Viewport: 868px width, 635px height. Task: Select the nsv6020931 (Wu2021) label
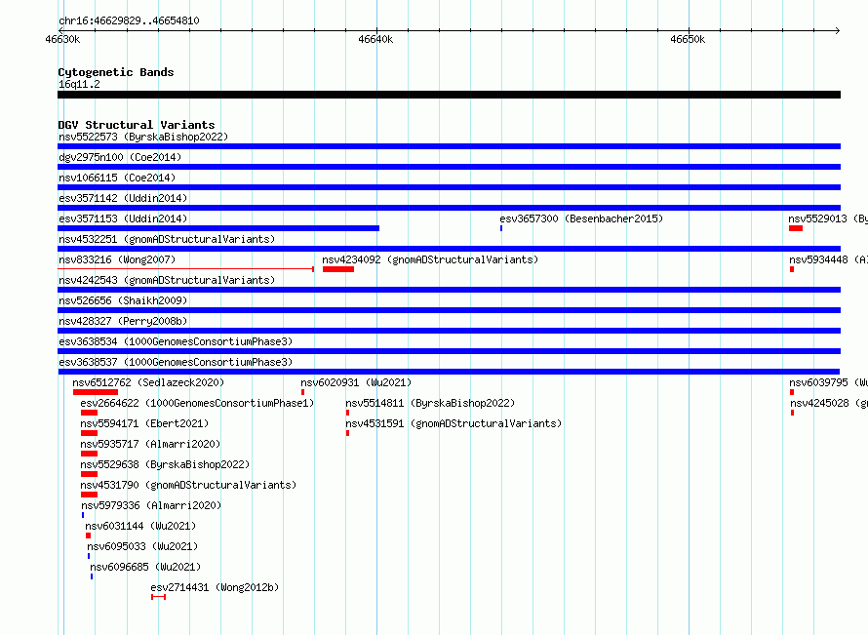[356, 382]
